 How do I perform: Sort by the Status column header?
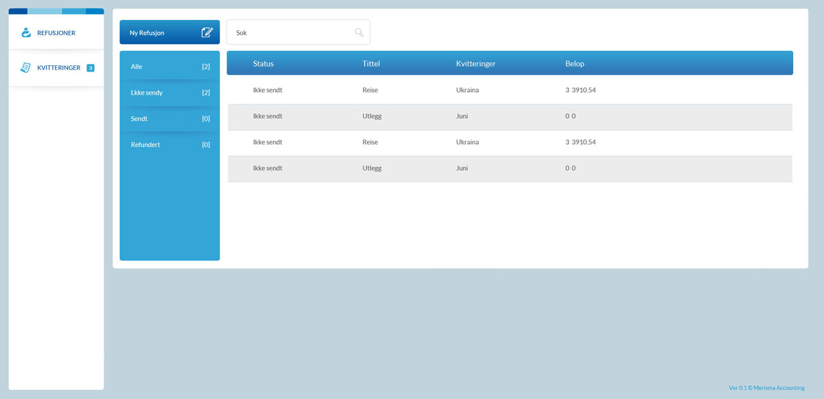(x=263, y=64)
